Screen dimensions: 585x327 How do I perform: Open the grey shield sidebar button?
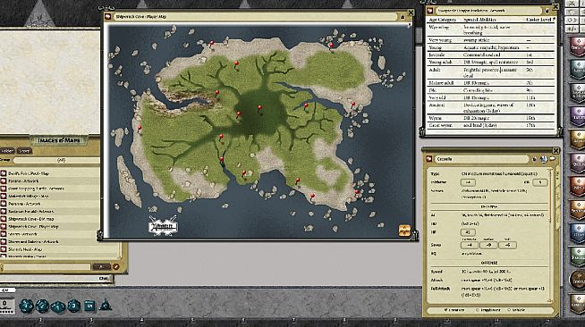[578, 92]
